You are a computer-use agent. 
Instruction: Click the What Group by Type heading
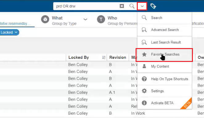64,21
